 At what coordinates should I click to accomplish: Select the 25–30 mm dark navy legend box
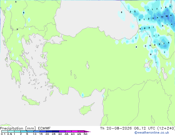[x=55, y=131]
